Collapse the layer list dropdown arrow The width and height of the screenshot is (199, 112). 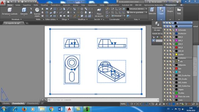192,23
